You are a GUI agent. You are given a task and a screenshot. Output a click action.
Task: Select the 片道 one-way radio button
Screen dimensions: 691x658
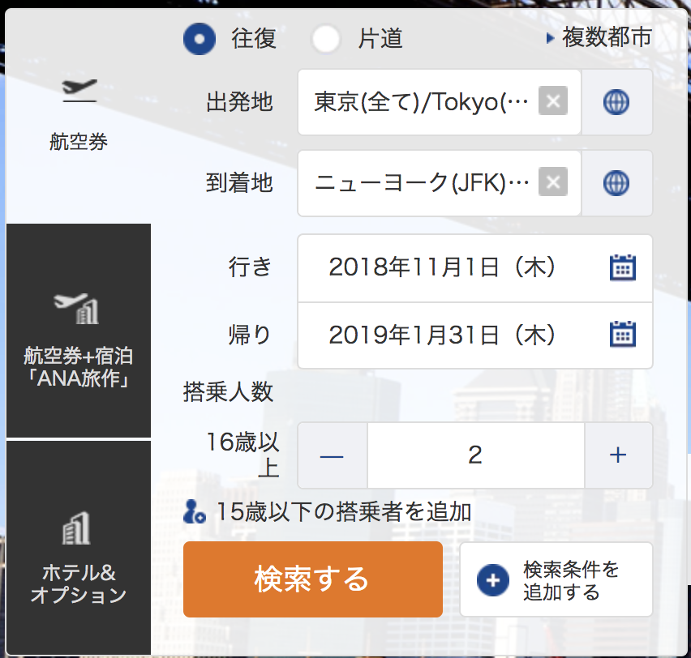[x=326, y=39]
